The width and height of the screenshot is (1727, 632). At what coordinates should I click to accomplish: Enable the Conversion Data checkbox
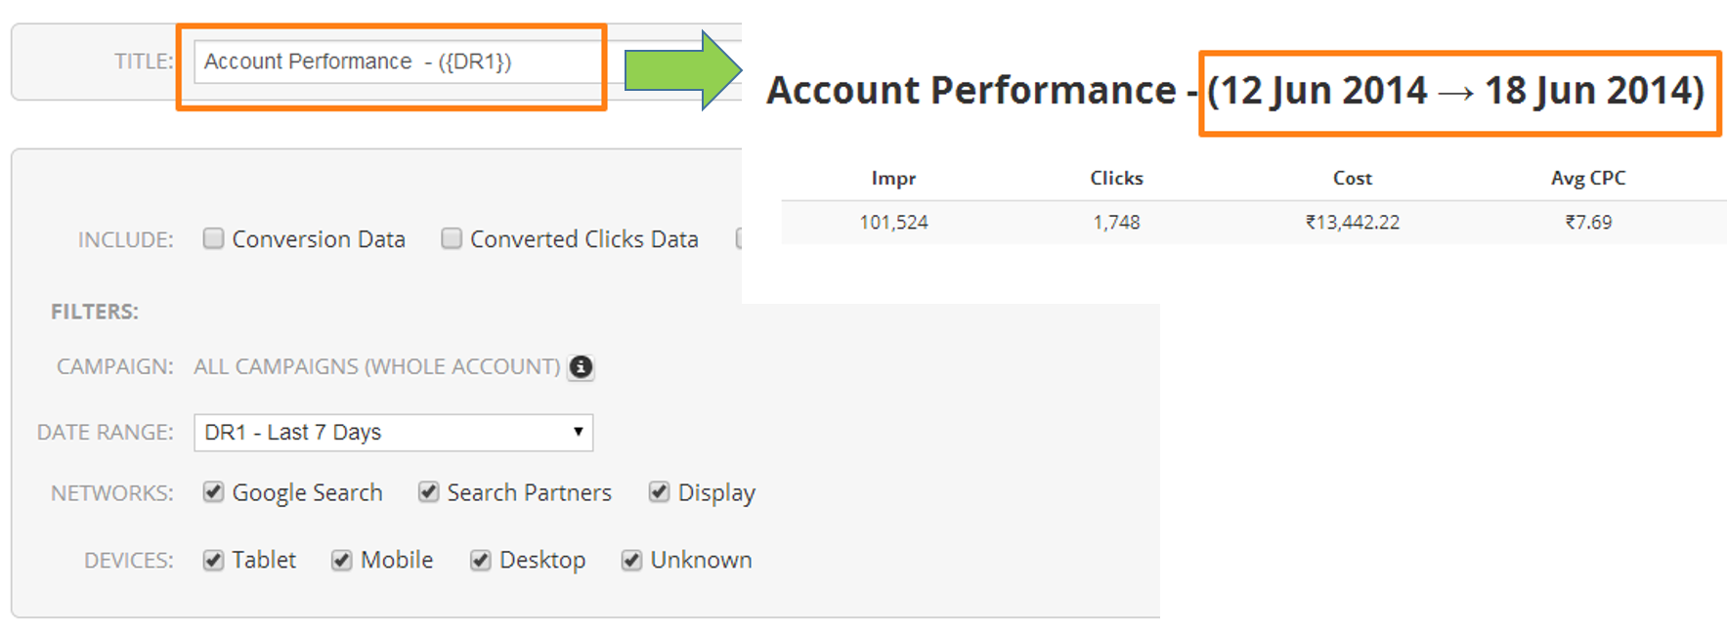click(x=213, y=238)
